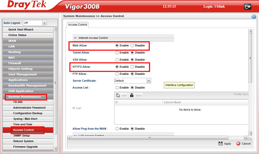Viewport: 259px width, 154px height.
Task: Open Server Certificate dropdown
Action: tap(149, 81)
